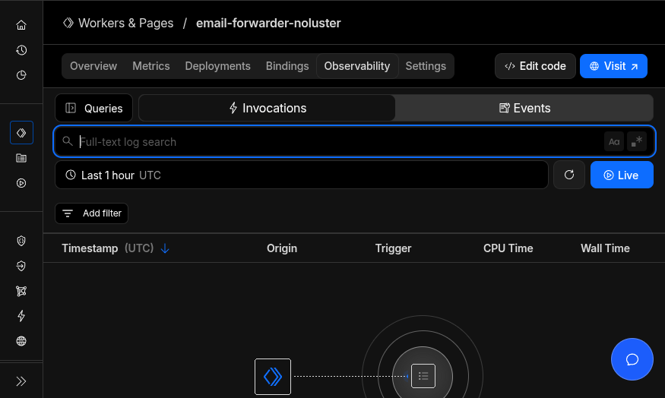Toggle Live log streaming
Viewport: 665px width, 398px height.
[621, 175]
